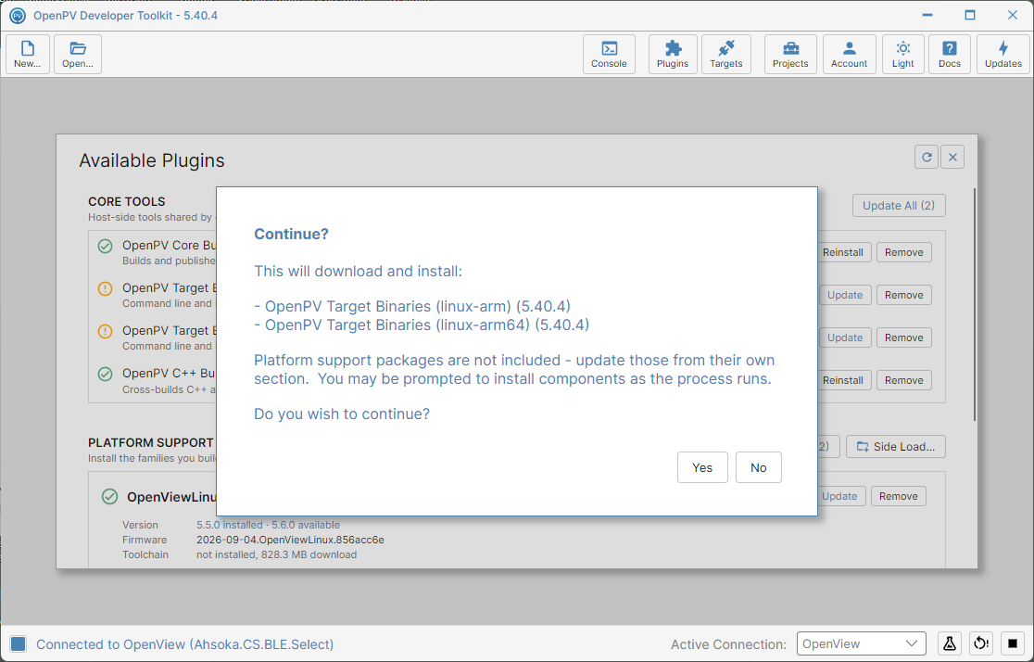Viewport: 1034px width, 662px height.
Task: Open the Targets panel
Action: (726, 54)
